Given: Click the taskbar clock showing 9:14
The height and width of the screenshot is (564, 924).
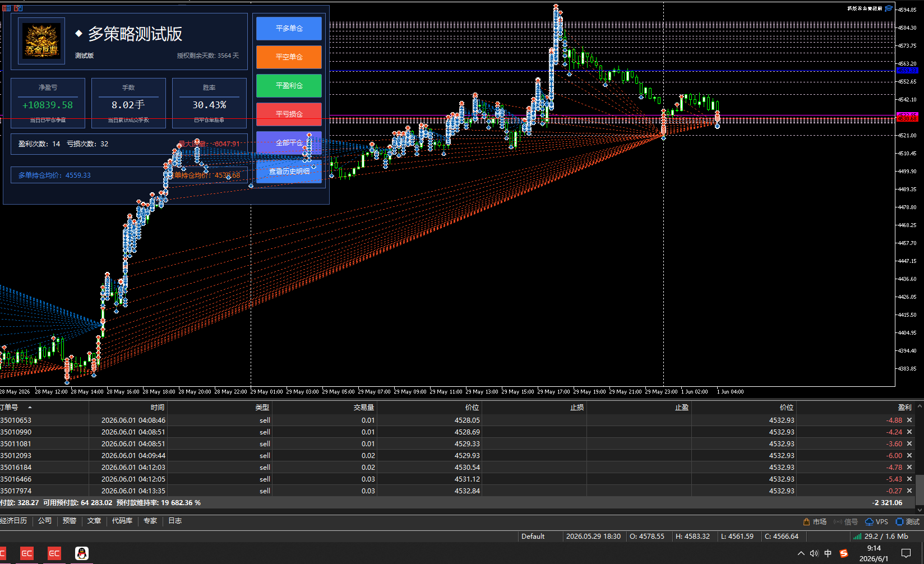Looking at the screenshot, I should [874, 548].
